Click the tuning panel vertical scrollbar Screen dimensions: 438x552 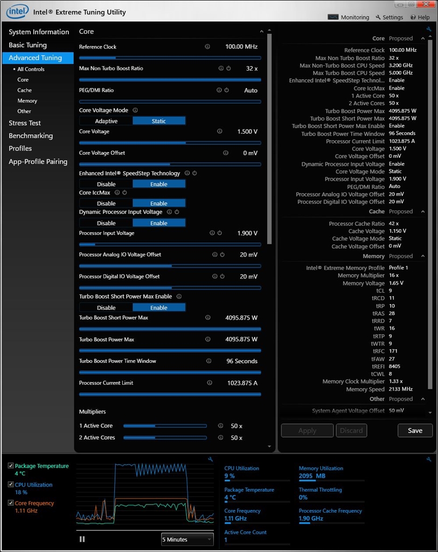pyautogui.click(x=269, y=139)
